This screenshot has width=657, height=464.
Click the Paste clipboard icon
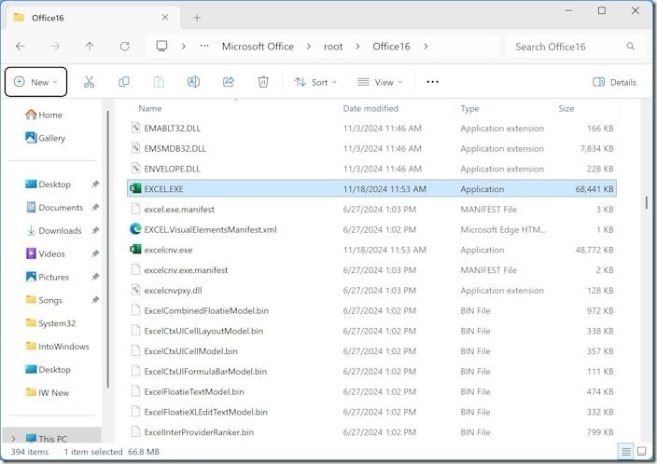(159, 82)
